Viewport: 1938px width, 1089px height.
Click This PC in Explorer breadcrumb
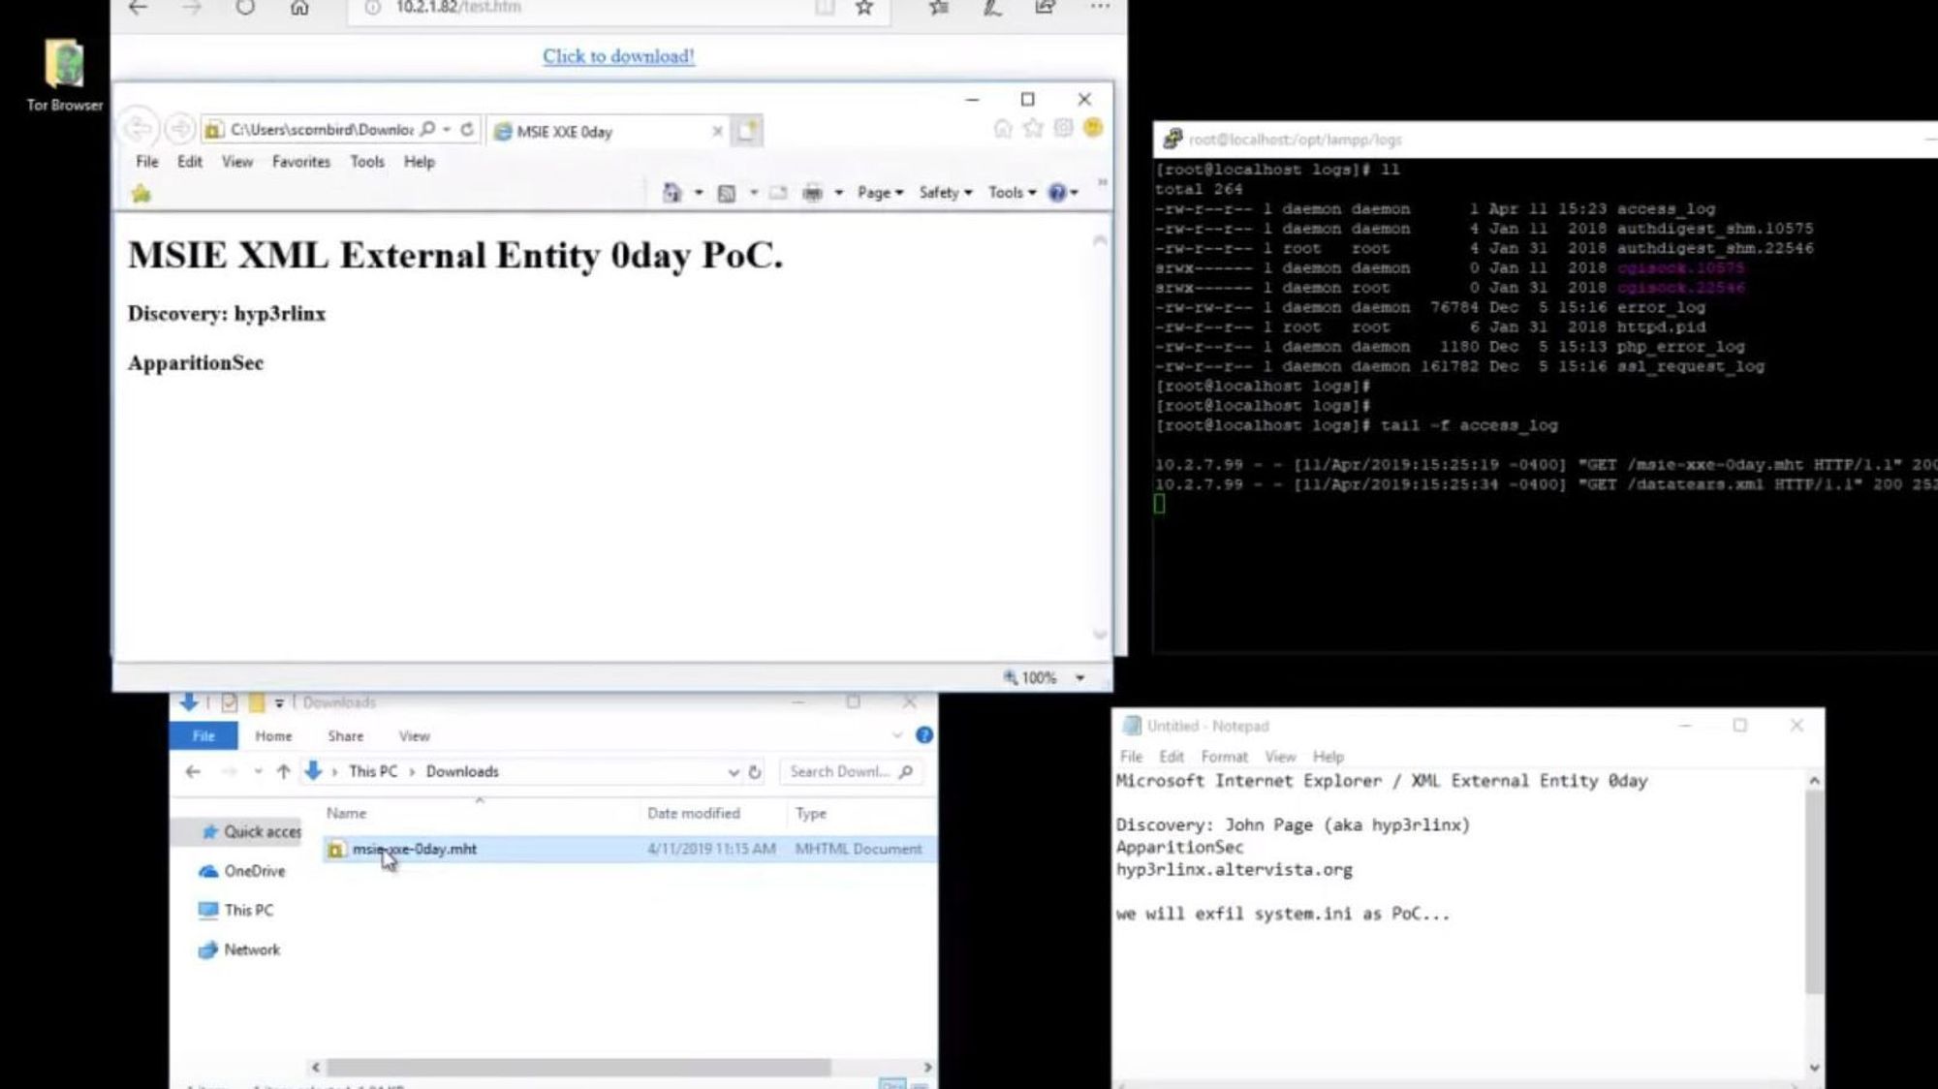pos(373,771)
